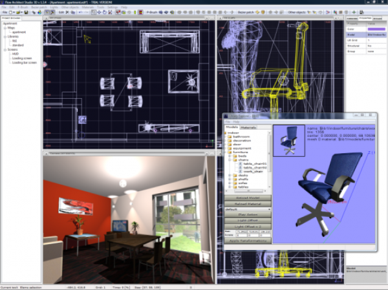Toggle the first highlighted view mode button
This screenshot has width=388, height=290.
[47, 12]
